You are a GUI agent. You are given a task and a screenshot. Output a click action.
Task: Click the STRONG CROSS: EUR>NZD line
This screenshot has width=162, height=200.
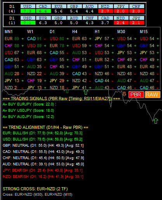point(35,189)
